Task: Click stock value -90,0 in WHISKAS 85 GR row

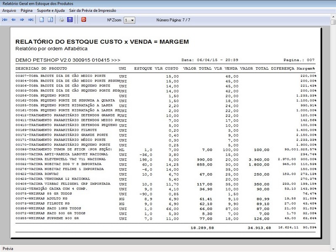Action: pyautogui.click(x=146, y=194)
